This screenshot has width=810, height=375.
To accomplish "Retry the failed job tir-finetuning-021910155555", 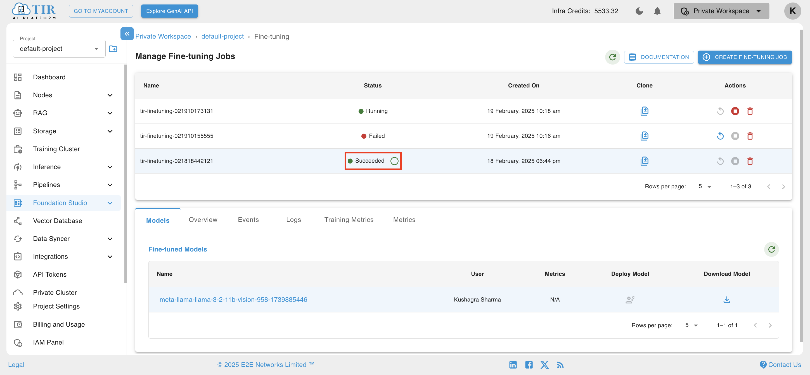I will click(720, 136).
